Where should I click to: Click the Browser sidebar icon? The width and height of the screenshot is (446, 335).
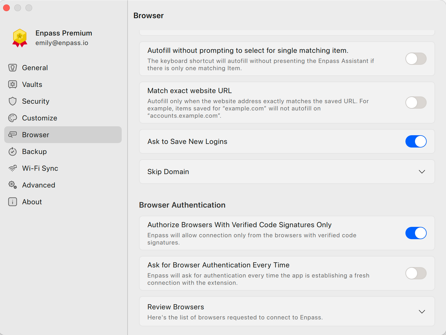pos(13,135)
